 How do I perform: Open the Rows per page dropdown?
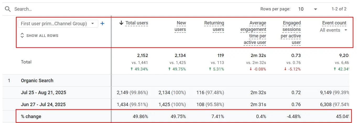point(307,9)
